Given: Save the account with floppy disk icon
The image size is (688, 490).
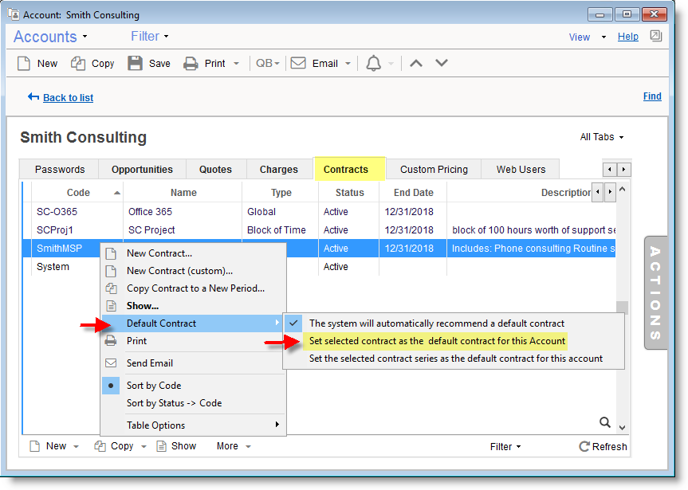Looking at the screenshot, I should (x=136, y=64).
